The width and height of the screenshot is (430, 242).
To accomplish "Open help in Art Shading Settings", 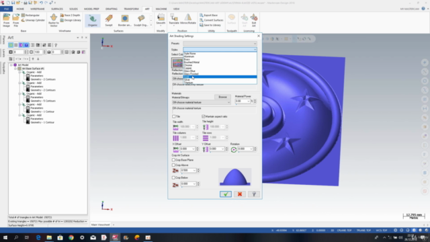I will tap(254, 194).
